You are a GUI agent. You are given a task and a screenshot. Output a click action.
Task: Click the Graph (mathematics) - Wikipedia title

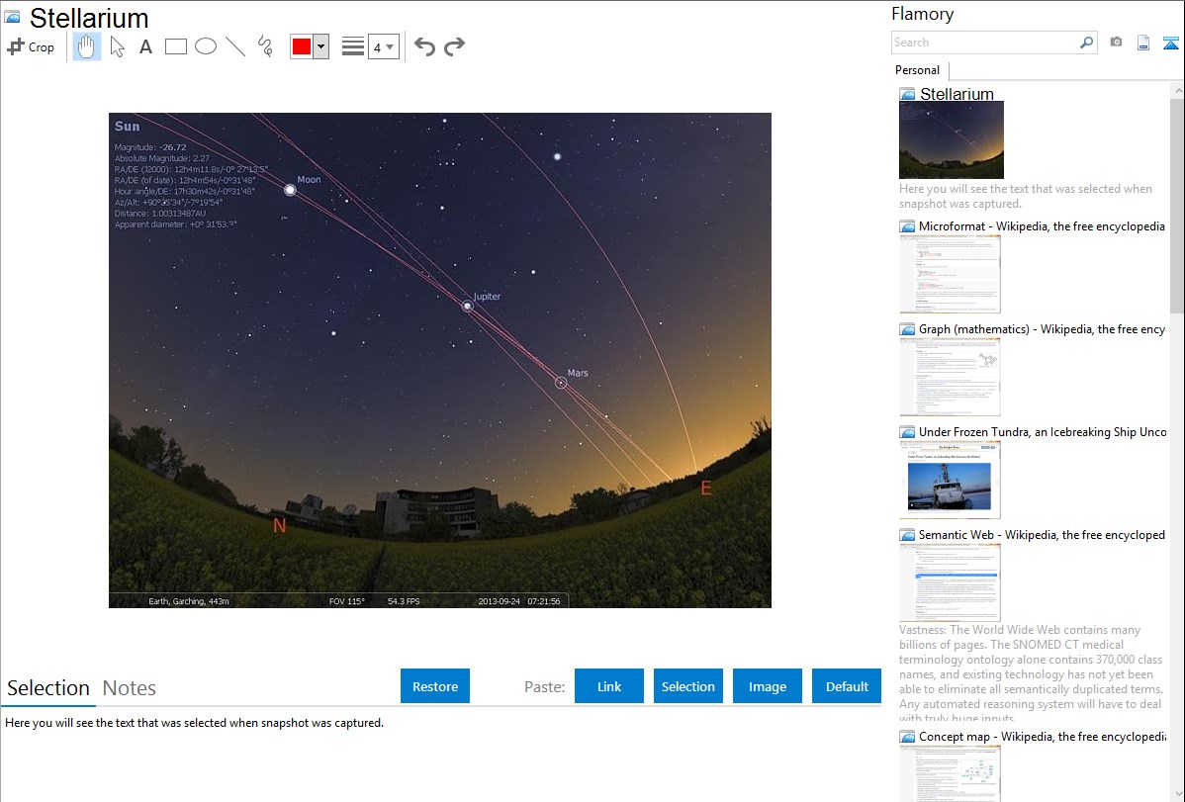[x=1042, y=329]
